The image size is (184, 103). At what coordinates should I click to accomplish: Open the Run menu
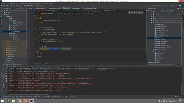click(35, 3)
